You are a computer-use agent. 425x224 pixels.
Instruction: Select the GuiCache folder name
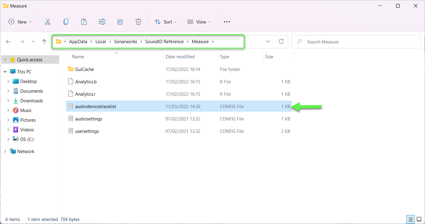pyautogui.click(x=85, y=69)
